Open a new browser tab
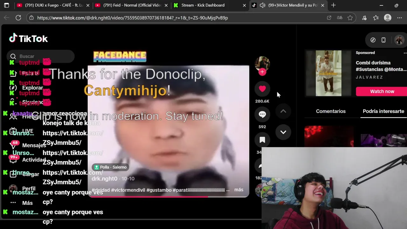This screenshot has height=229, width=407. [x=333, y=5]
